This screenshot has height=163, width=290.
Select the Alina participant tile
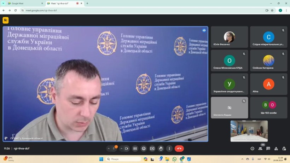[269, 84]
